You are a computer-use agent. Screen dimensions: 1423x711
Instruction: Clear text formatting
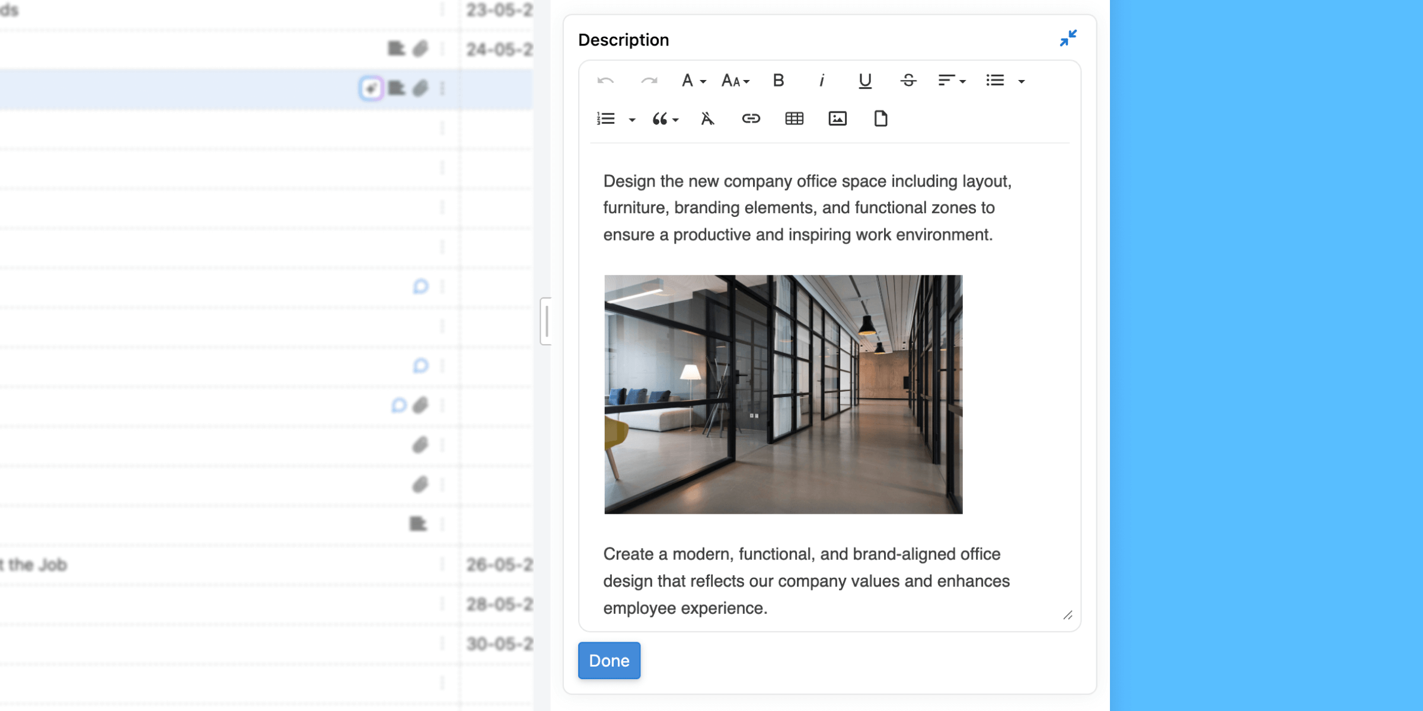707,119
